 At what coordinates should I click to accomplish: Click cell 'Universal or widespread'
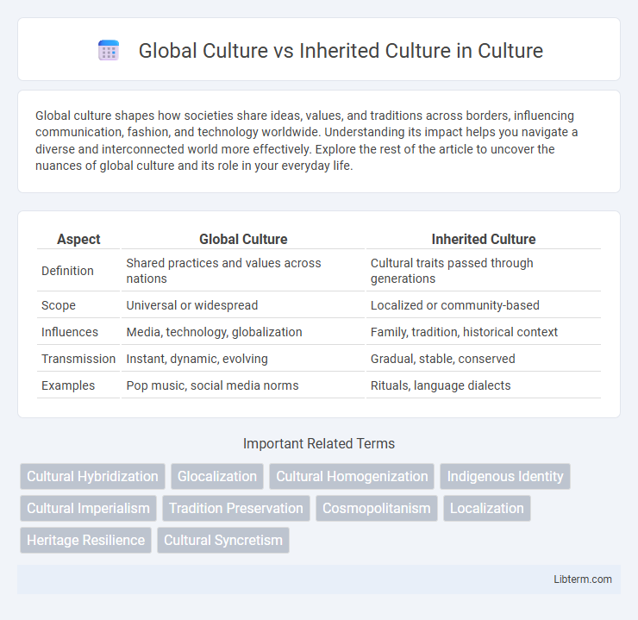pos(243,305)
